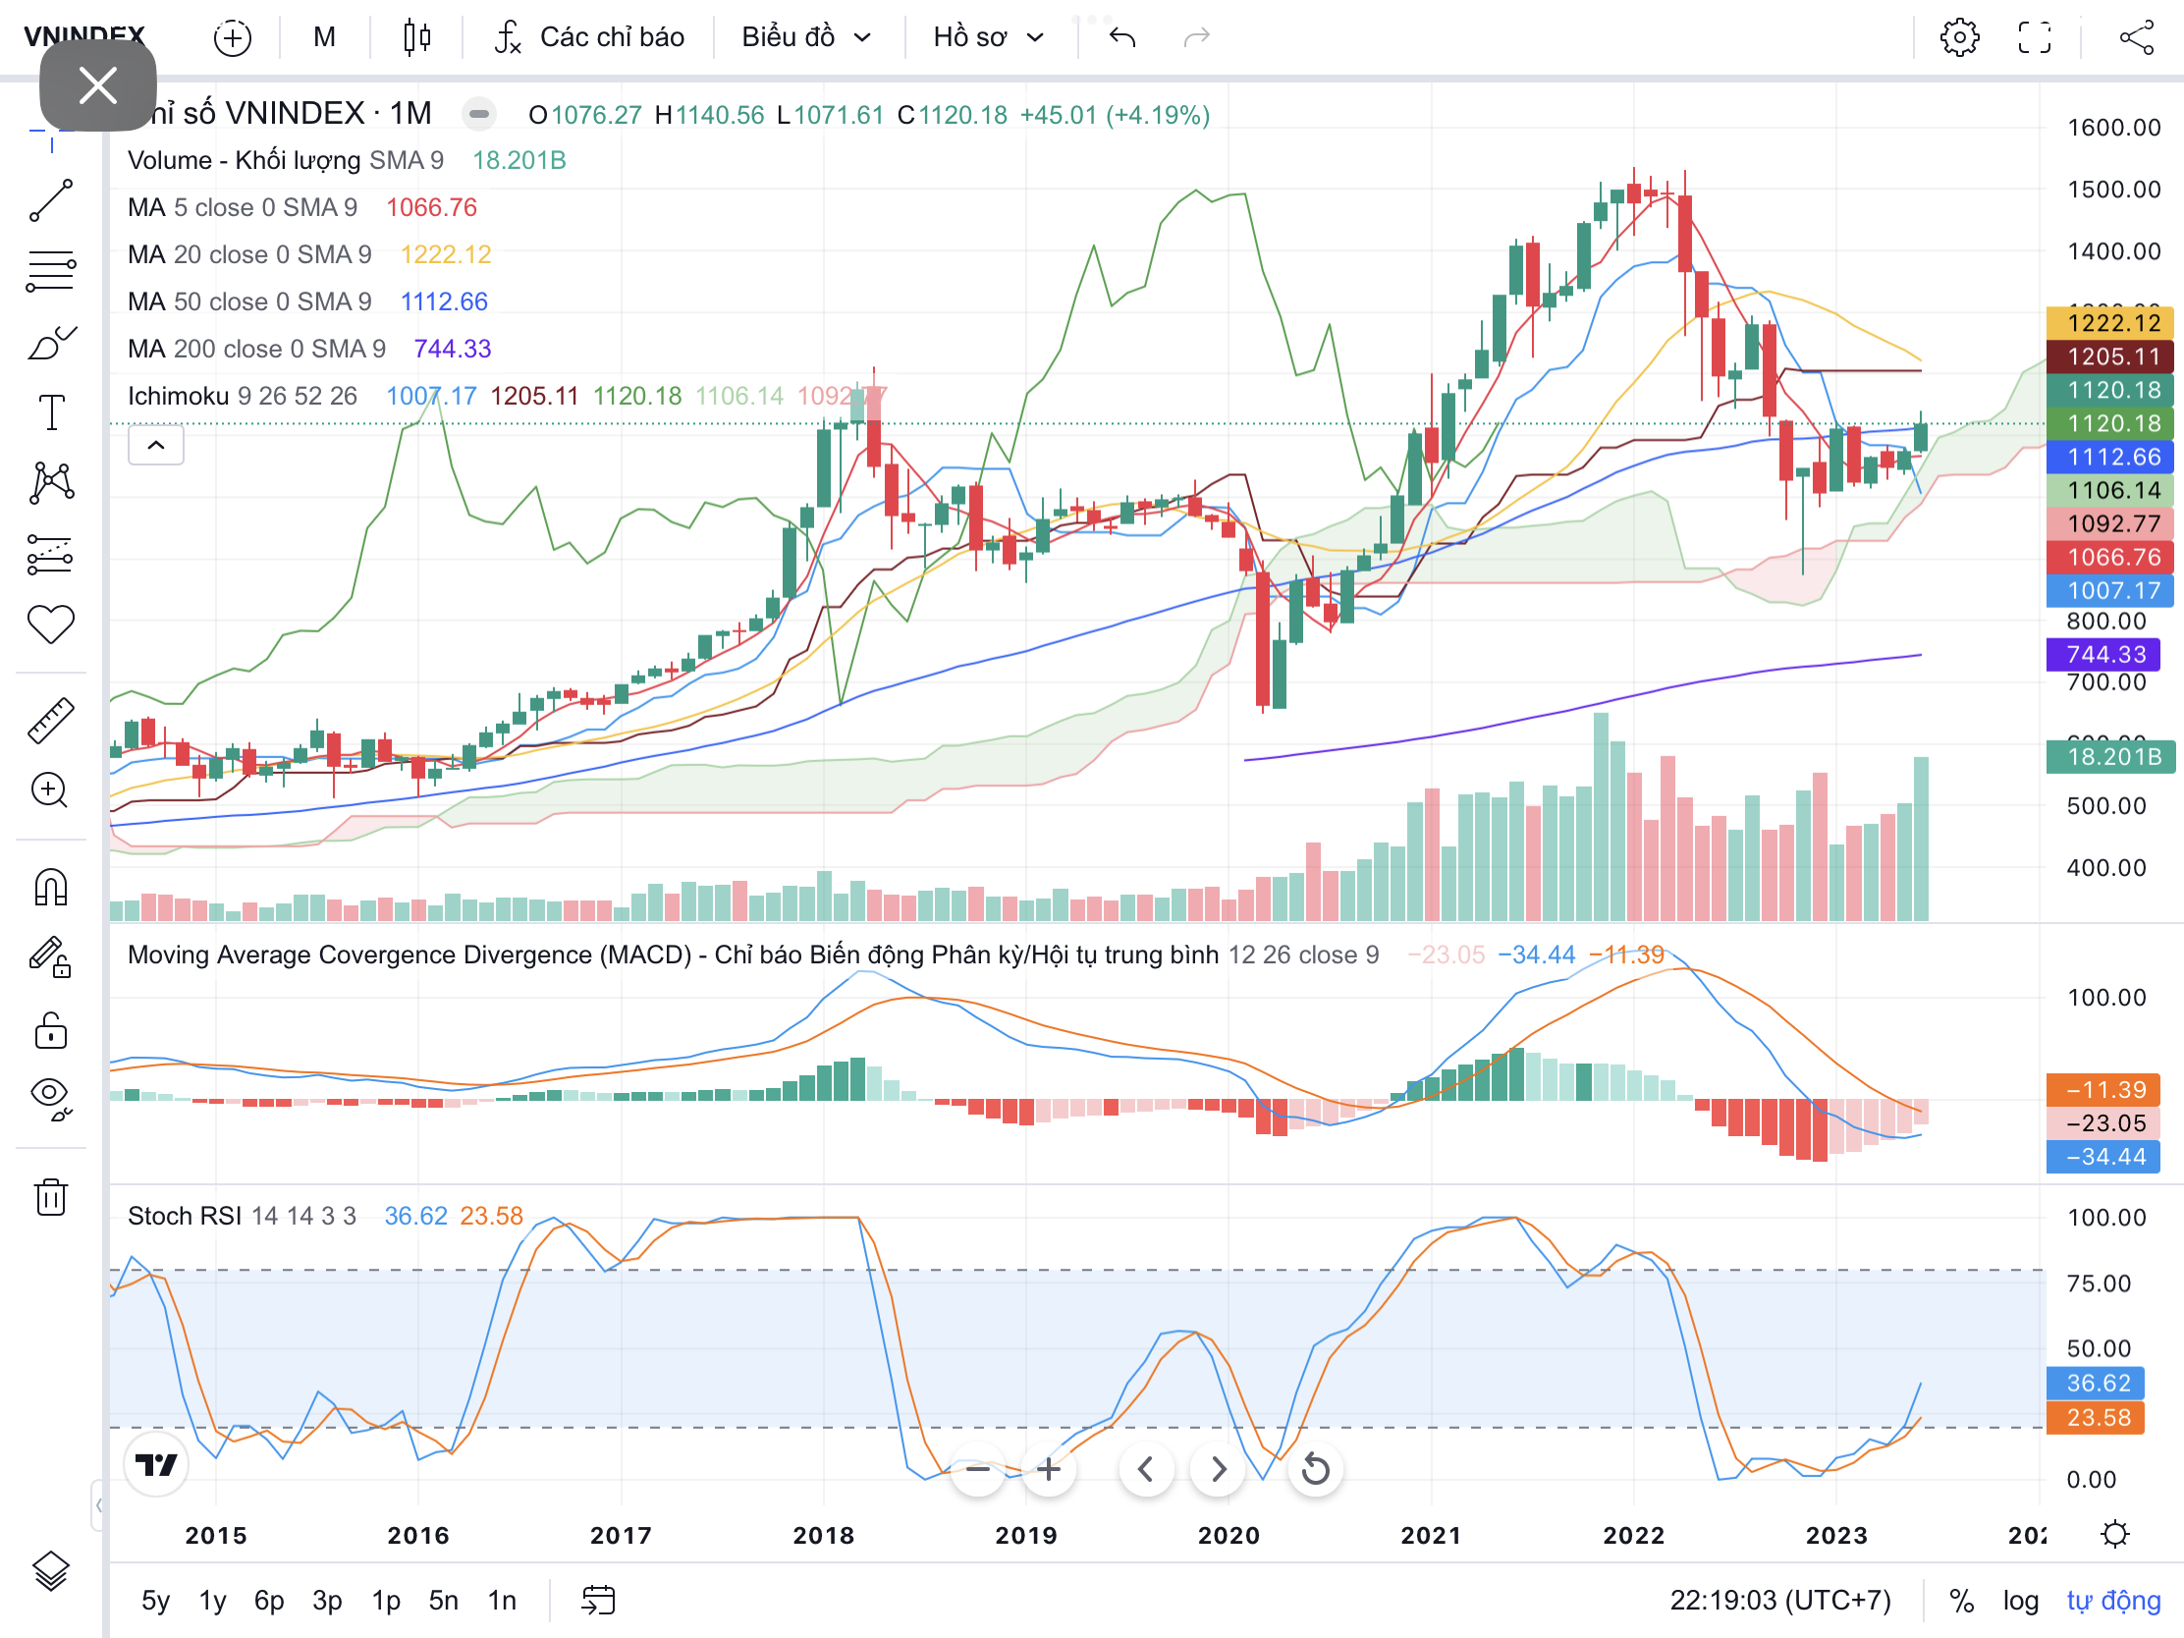
Task: Click the symbol status pill beside VNINDEX 1M
Action: click(479, 115)
